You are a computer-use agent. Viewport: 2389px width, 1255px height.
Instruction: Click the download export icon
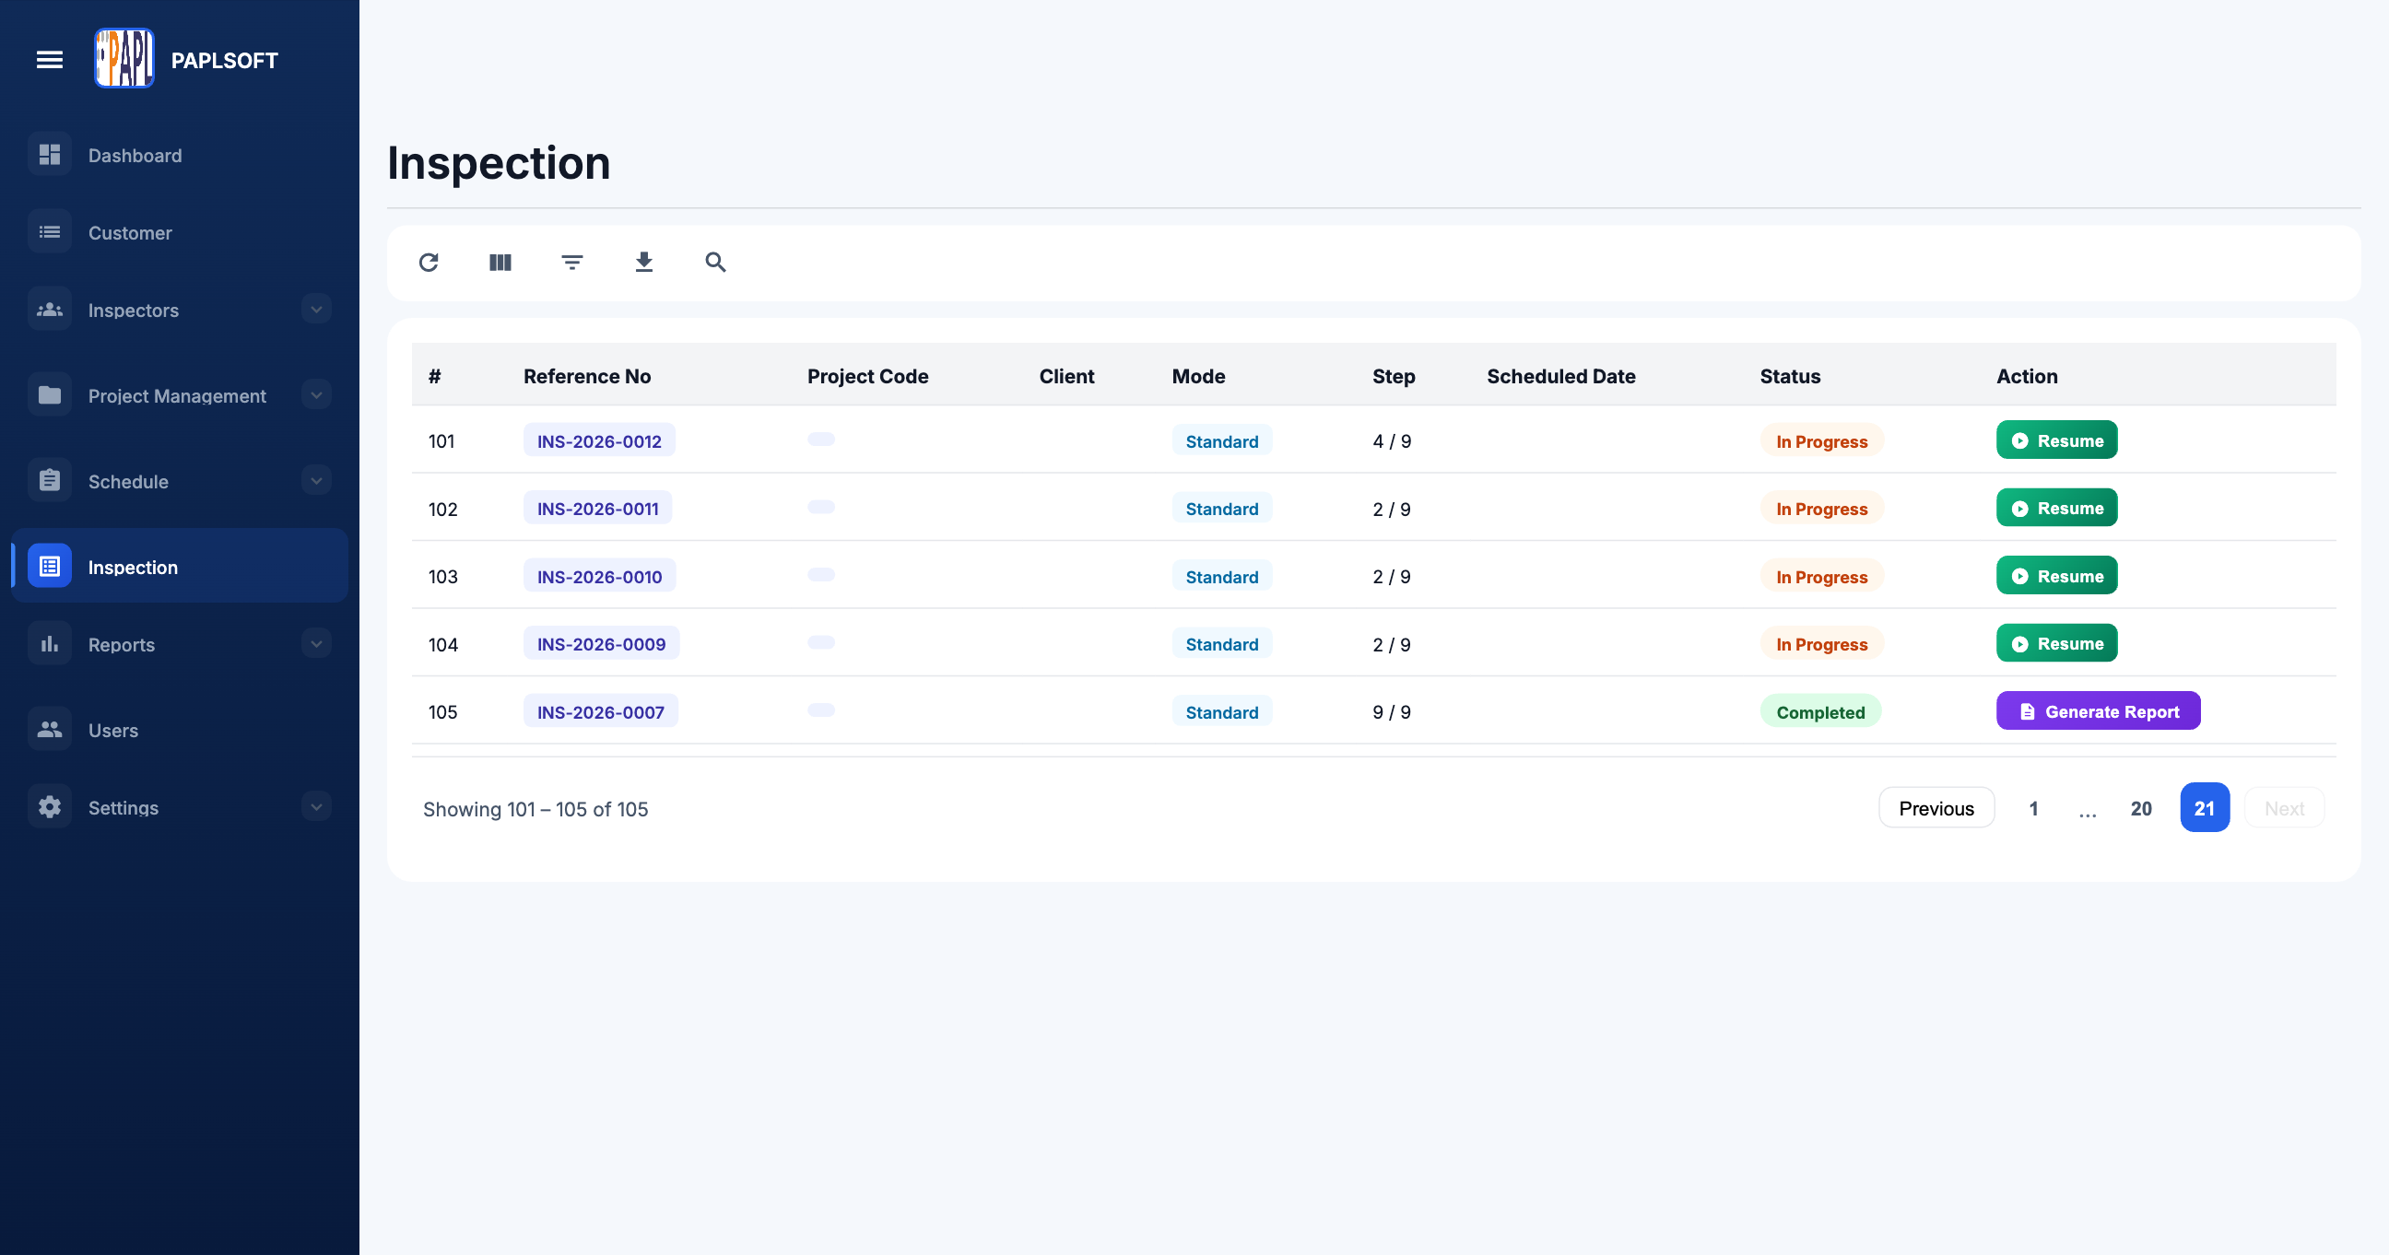click(643, 263)
